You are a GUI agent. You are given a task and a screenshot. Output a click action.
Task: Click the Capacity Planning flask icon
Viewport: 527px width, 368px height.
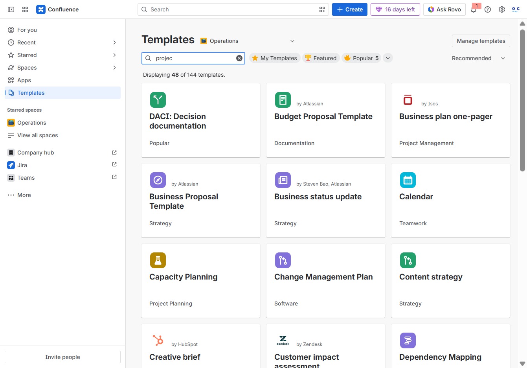(158, 260)
